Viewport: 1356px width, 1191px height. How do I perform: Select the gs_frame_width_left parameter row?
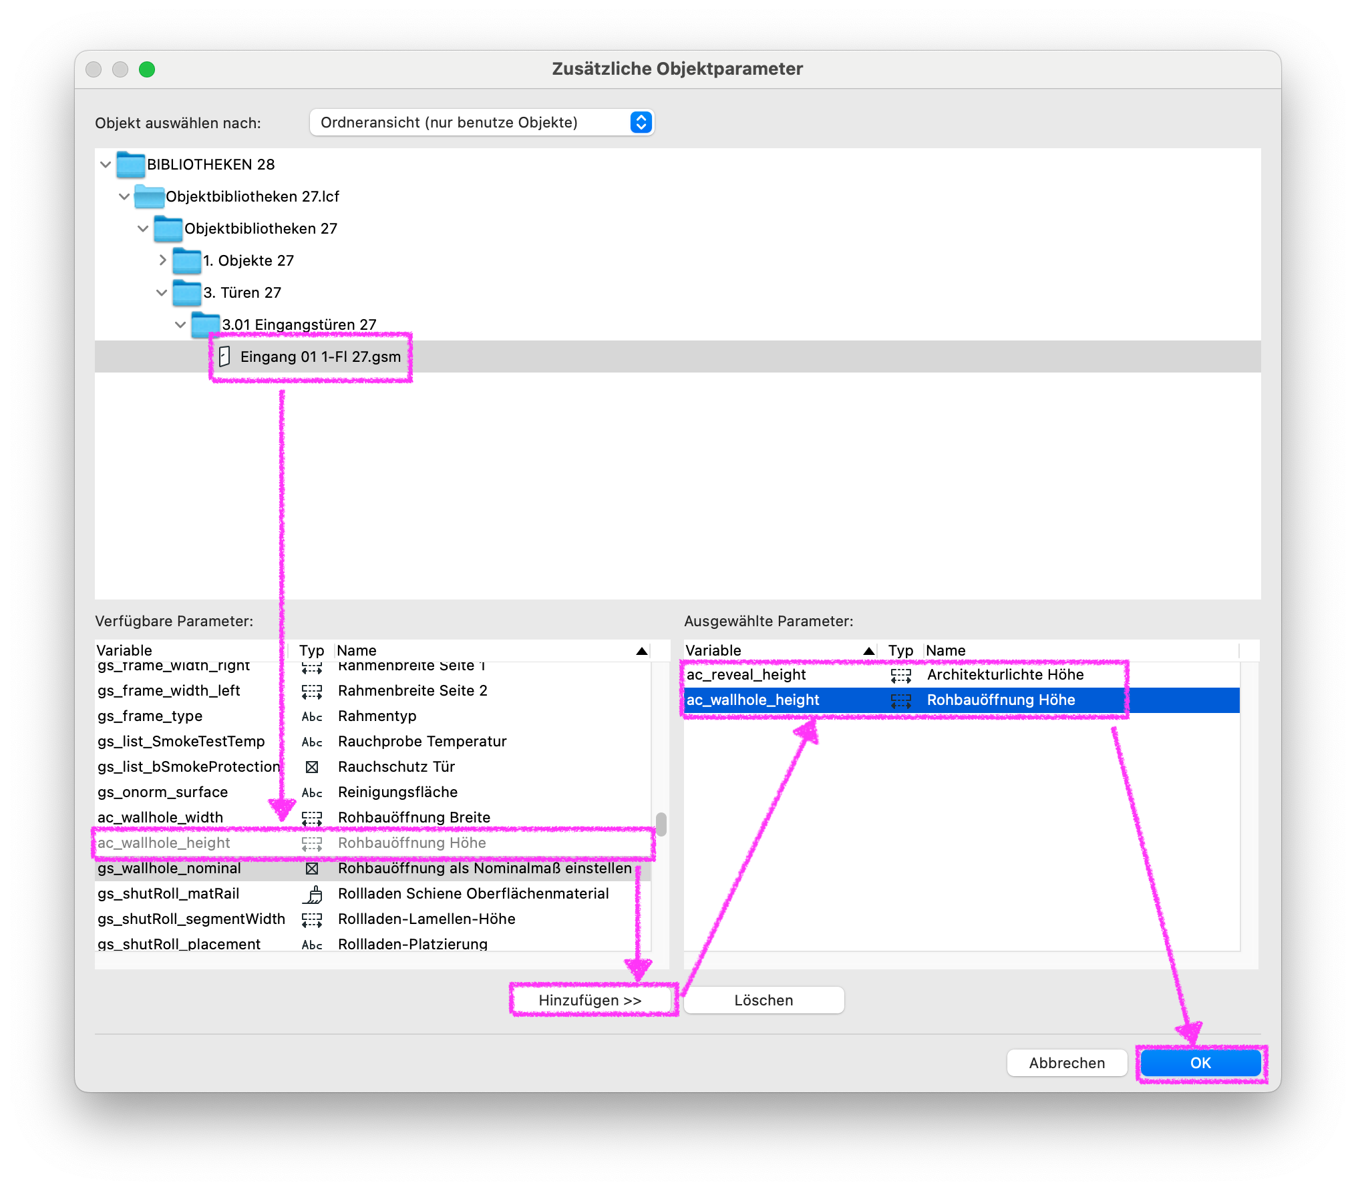373,691
